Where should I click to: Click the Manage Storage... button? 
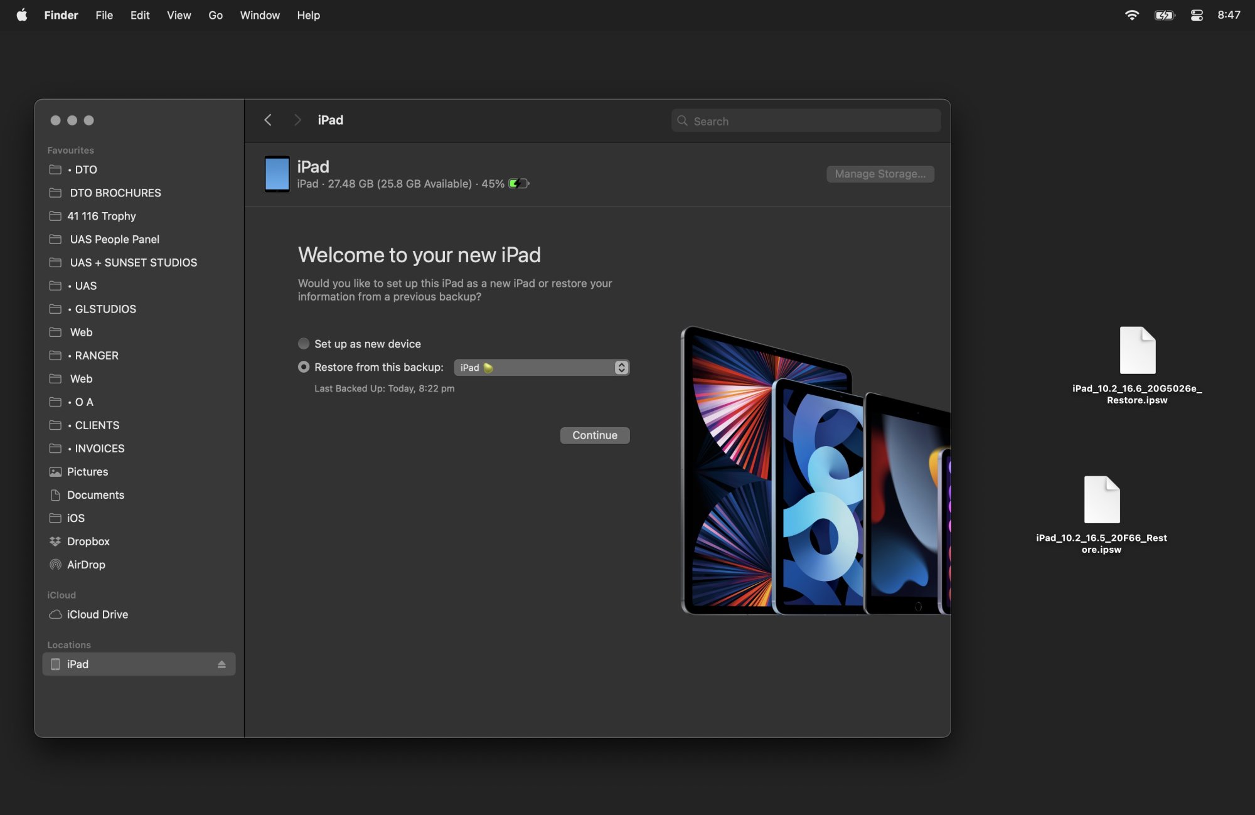click(880, 174)
